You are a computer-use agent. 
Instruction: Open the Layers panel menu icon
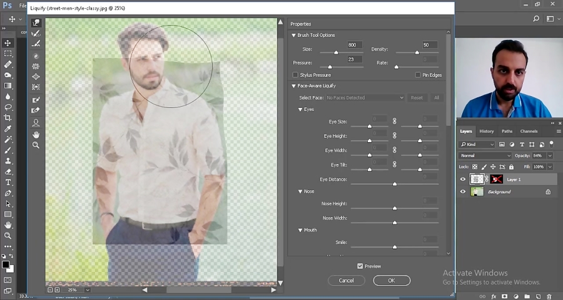pos(559,132)
